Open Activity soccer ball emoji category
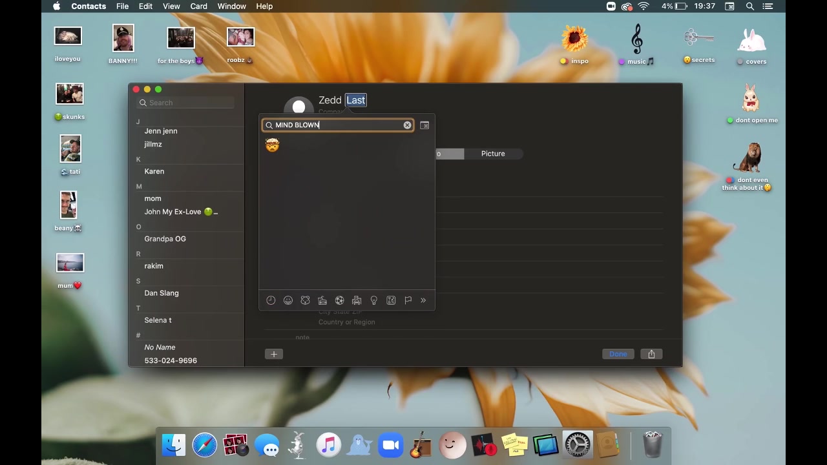Image resolution: width=827 pixels, height=465 pixels. (339, 300)
